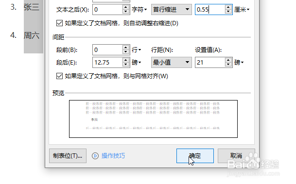
Task: Open the 操作技巧 link
Action: pyautogui.click(x=113, y=156)
